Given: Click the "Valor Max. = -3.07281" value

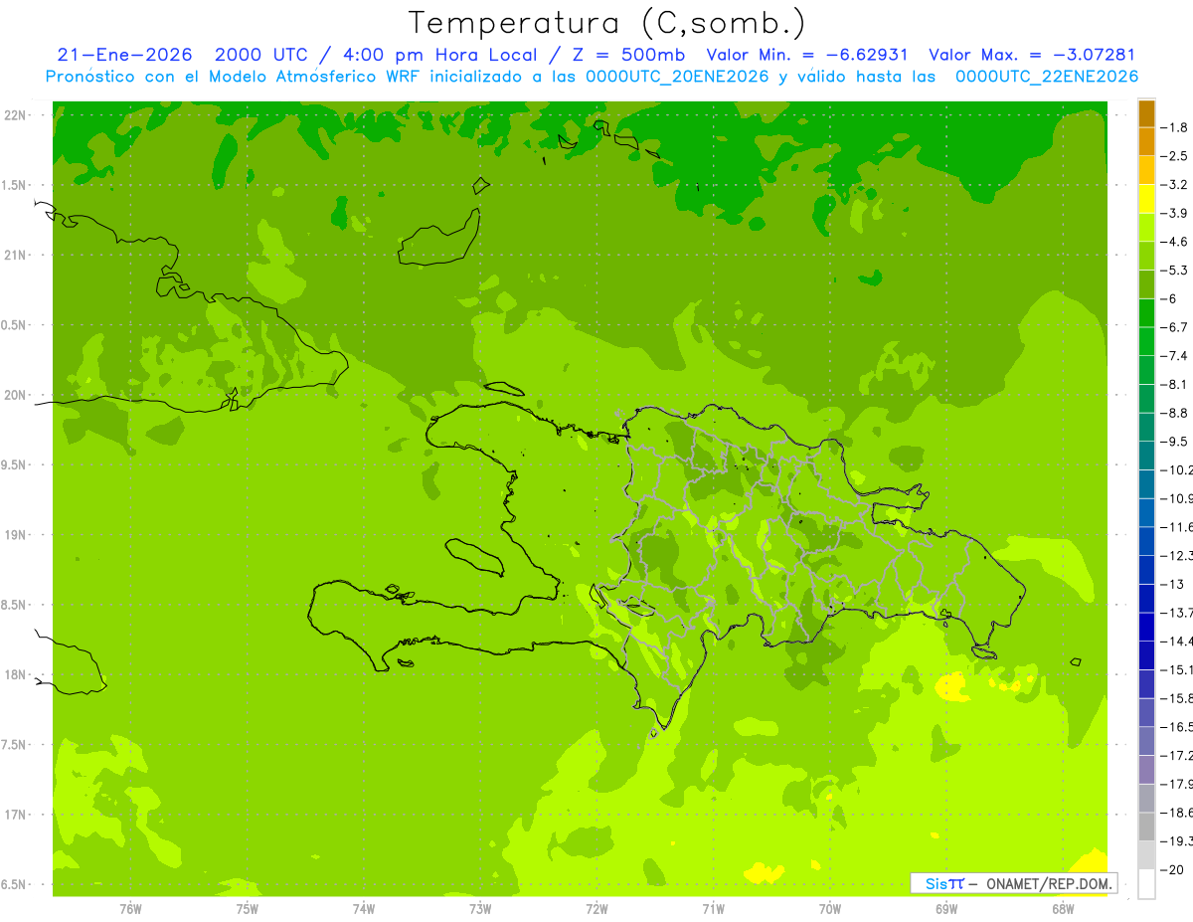Looking at the screenshot, I should (1032, 55).
